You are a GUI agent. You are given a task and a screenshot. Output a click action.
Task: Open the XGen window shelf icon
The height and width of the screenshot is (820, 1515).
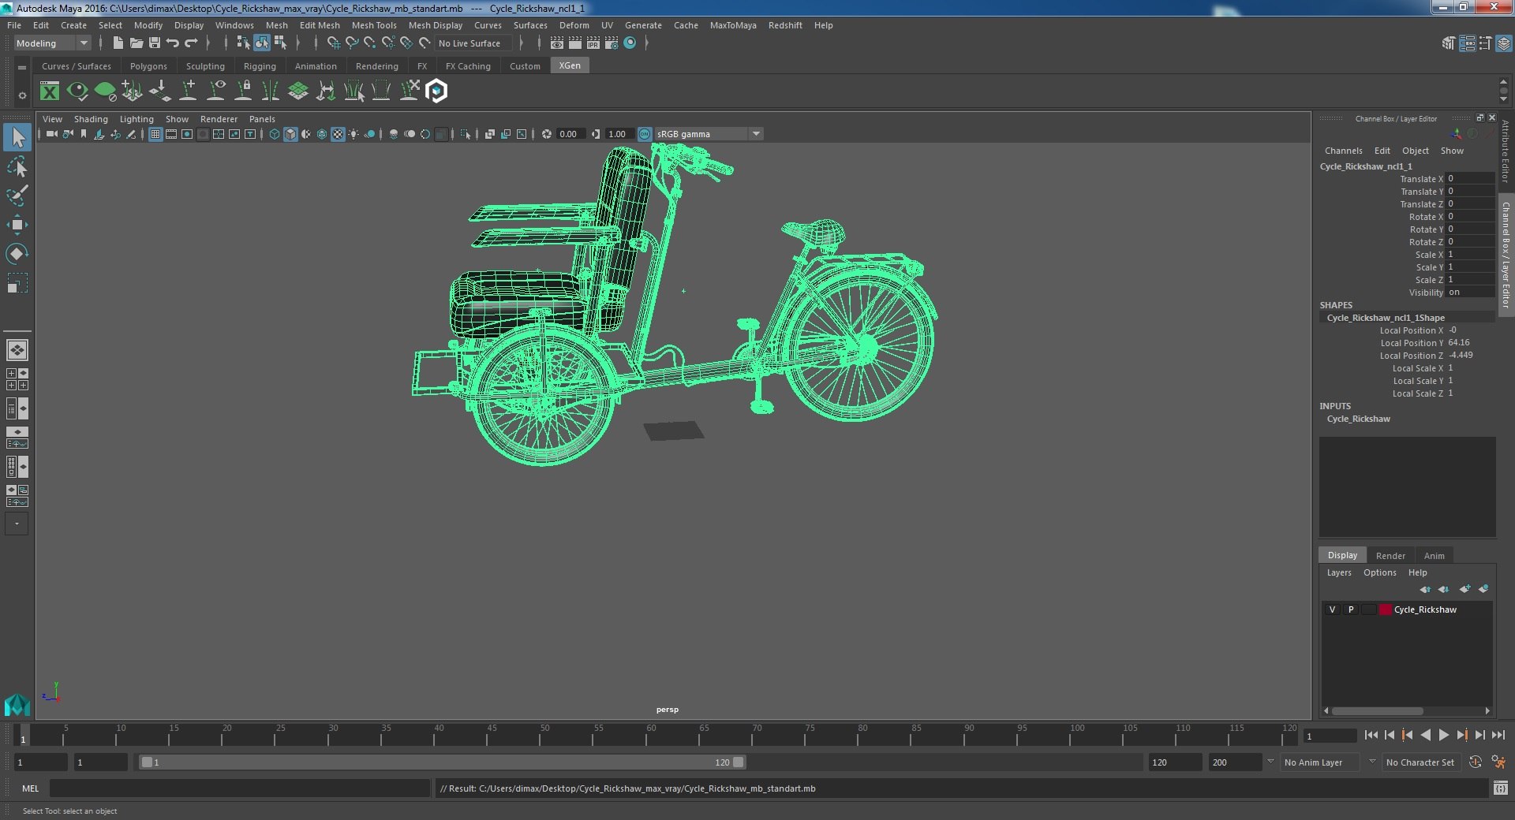[x=50, y=91]
